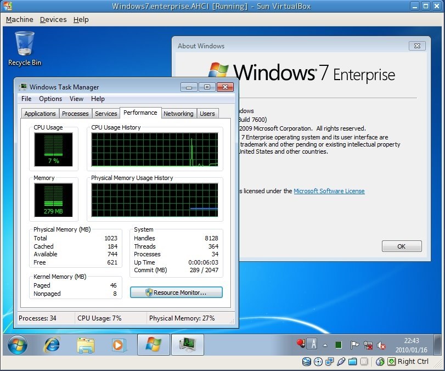Click Task Manager title bar icon
This screenshot has height=371, width=445.
(23, 87)
